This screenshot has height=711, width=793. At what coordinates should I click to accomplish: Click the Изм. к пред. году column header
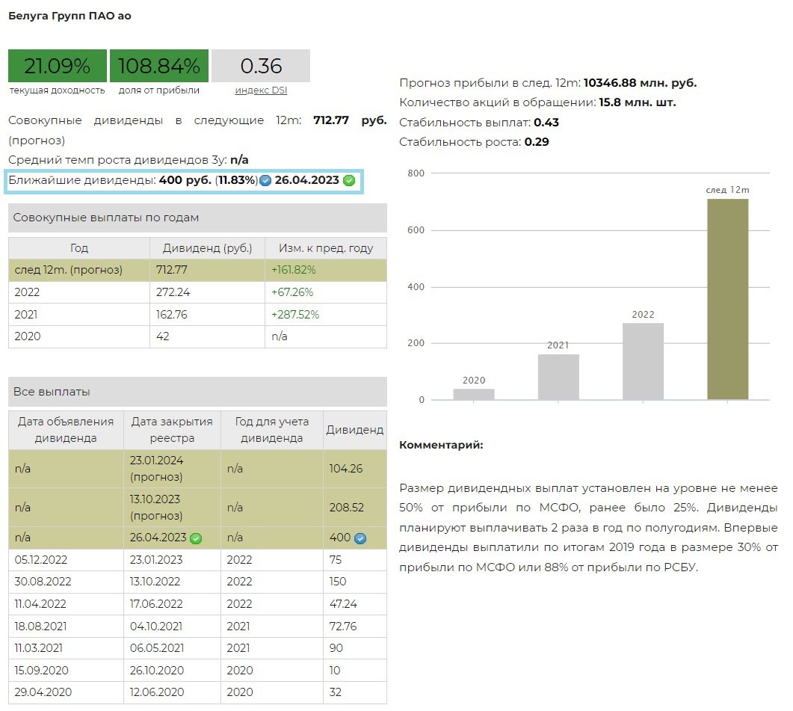[x=325, y=248]
